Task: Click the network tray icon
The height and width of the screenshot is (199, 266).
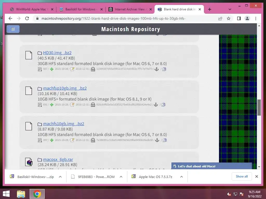Action: [235, 194]
